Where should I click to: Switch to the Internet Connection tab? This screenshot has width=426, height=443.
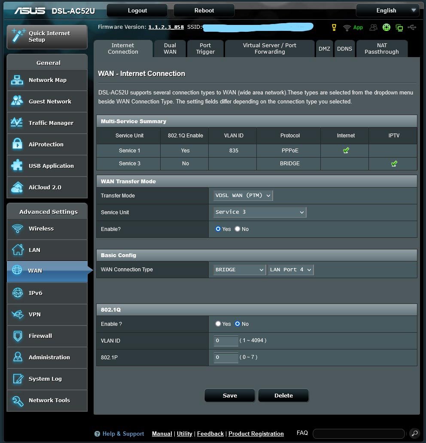point(123,49)
